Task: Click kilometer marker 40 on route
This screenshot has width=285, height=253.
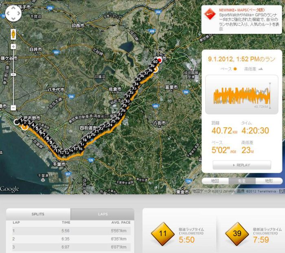Action: (155, 62)
